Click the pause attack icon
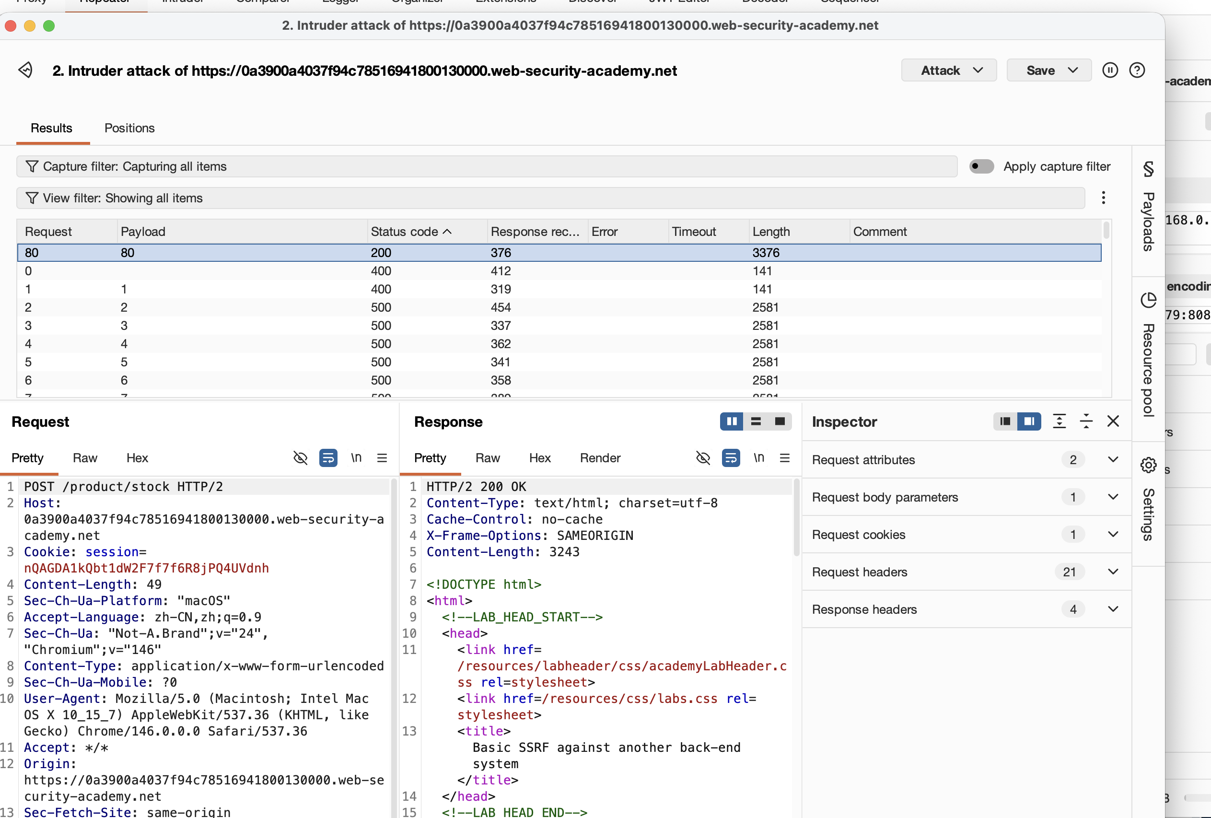Image resolution: width=1211 pixels, height=818 pixels. 1109,70
